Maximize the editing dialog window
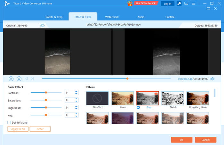Viewport: 224px width, 145px height. 208,9
